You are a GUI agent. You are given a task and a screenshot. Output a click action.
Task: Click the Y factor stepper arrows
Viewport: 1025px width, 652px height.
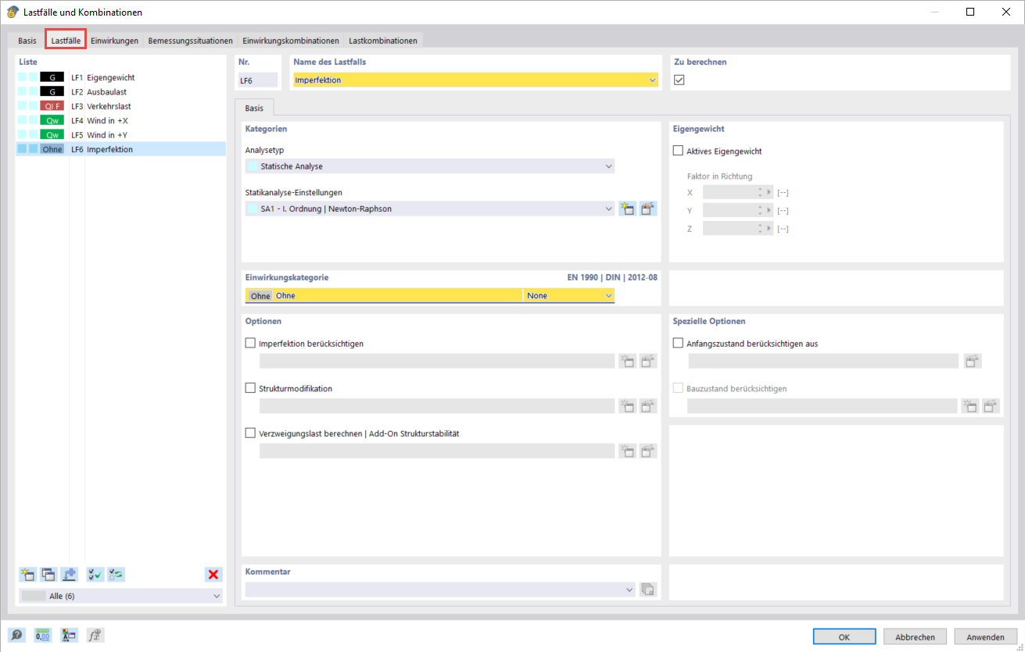click(x=761, y=210)
